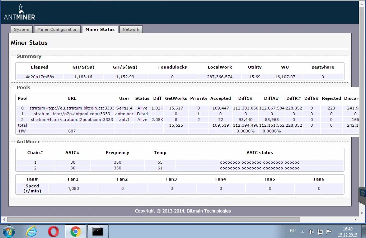The height and width of the screenshot is (238, 366).
Task: Click the TeamViewer side panel icon
Action: 362,193
